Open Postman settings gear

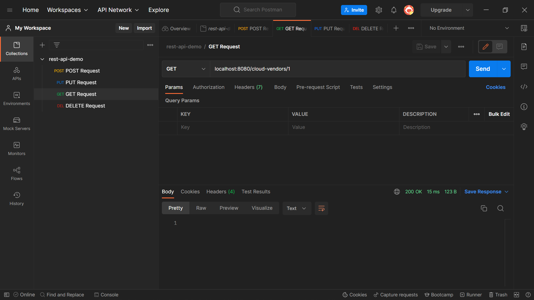379,10
